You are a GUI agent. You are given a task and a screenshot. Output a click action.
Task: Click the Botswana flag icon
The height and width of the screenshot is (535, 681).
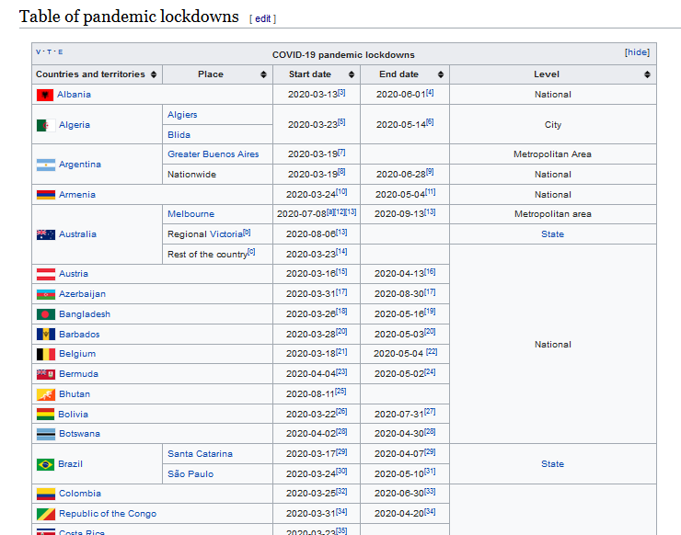46,434
